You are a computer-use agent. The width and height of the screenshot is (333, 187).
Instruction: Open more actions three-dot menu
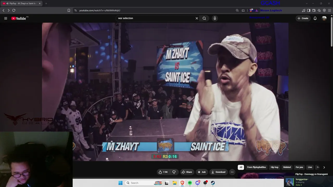pyautogui.click(x=232, y=172)
